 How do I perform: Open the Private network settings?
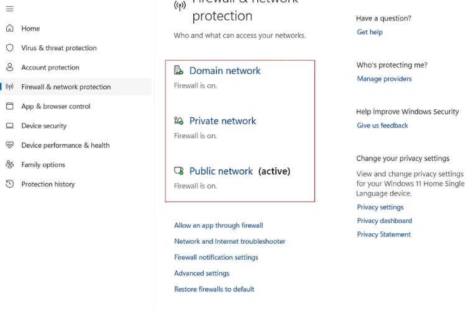point(222,121)
